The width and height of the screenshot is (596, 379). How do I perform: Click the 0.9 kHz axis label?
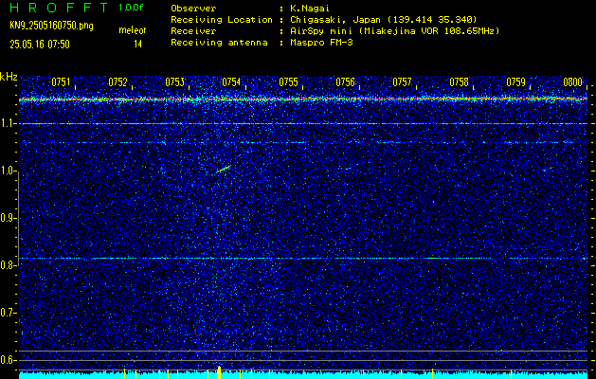(x=9, y=218)
